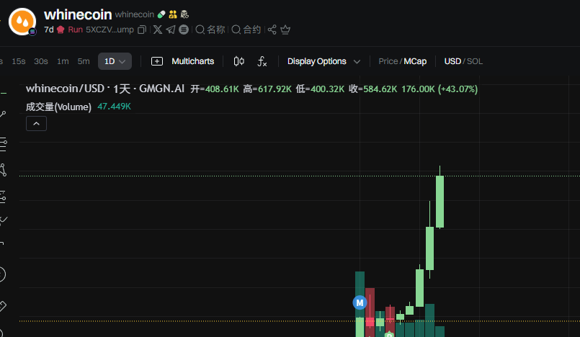The image size is (580, 337).
Task: Click the yellow people badge icon
Action: tap(173, 14)
